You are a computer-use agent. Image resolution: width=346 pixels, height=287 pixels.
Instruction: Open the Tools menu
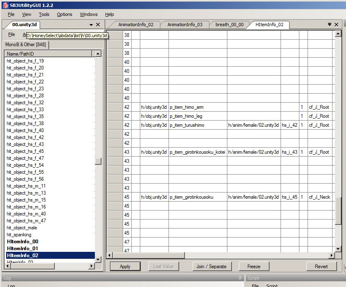(x=44, y=14)
